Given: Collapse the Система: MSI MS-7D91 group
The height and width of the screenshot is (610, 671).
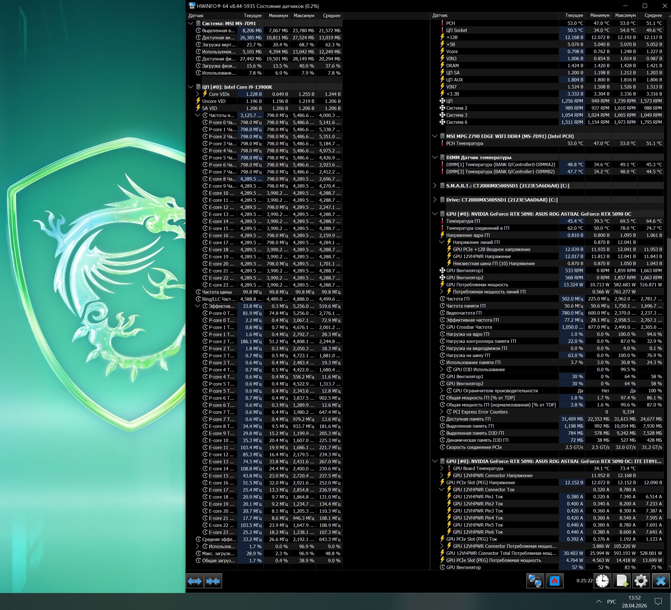Looking at the screenshot, I should pyautogui.click(x=191, y=23).
